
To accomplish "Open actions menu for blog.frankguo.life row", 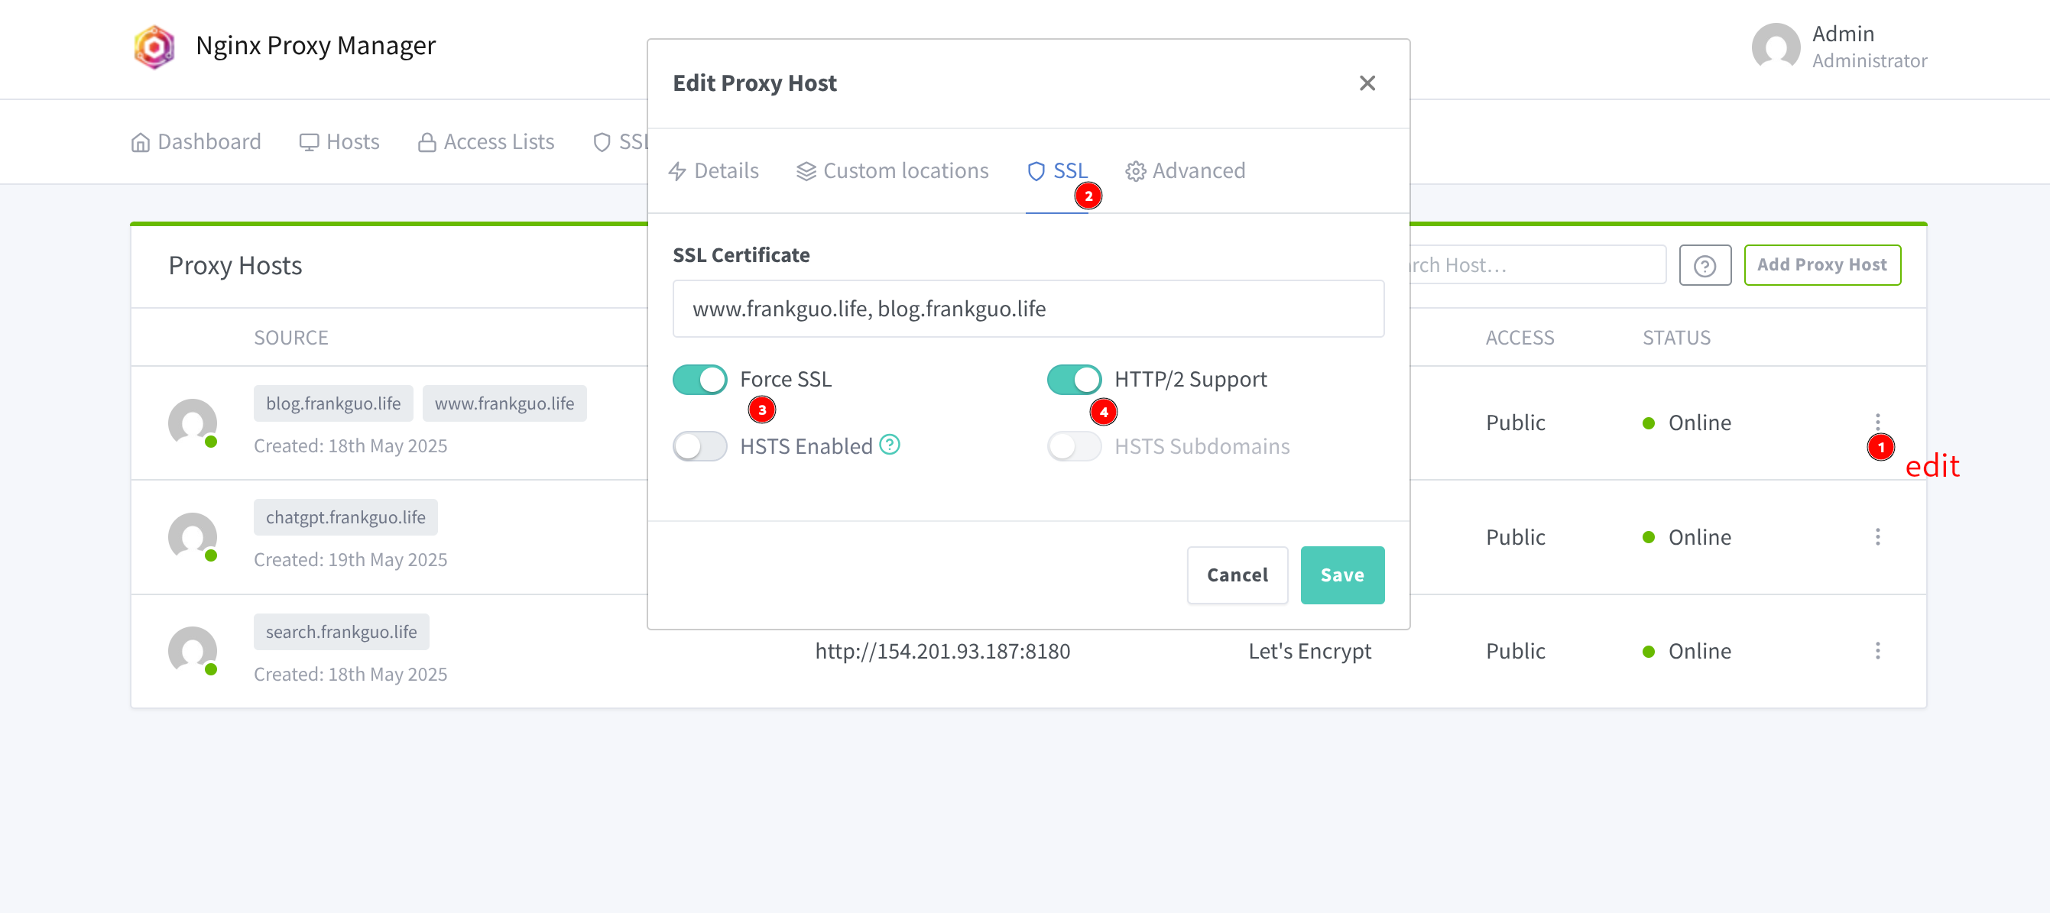I will [x=1876, y=422].
